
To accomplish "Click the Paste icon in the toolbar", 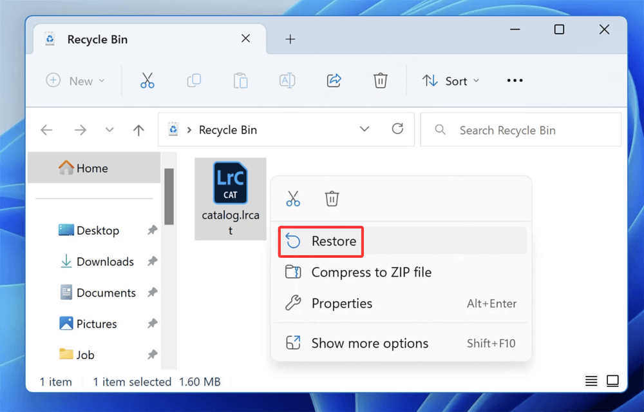I will (240, 81).
